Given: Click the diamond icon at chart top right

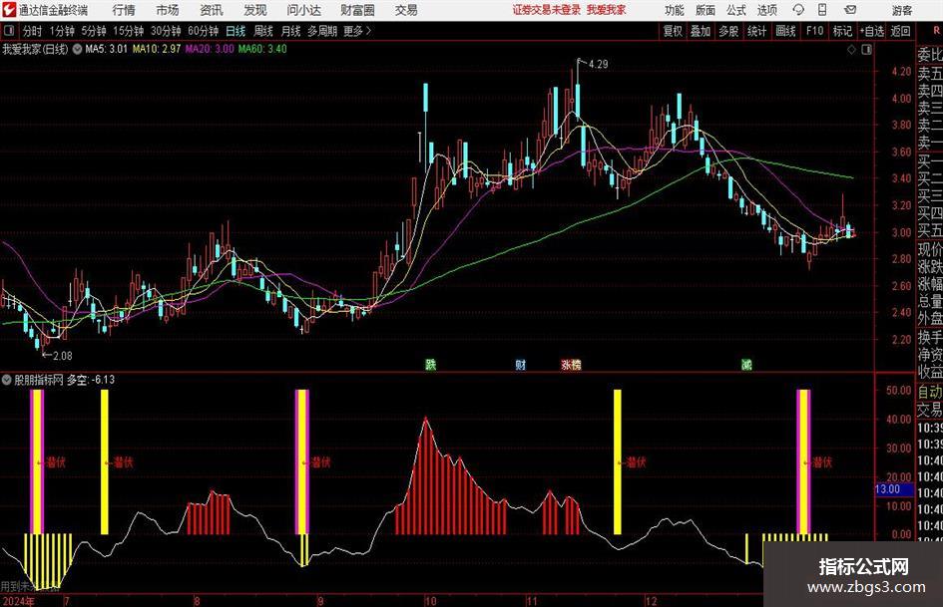Looking at the screenshot, I should click(851, 49).
